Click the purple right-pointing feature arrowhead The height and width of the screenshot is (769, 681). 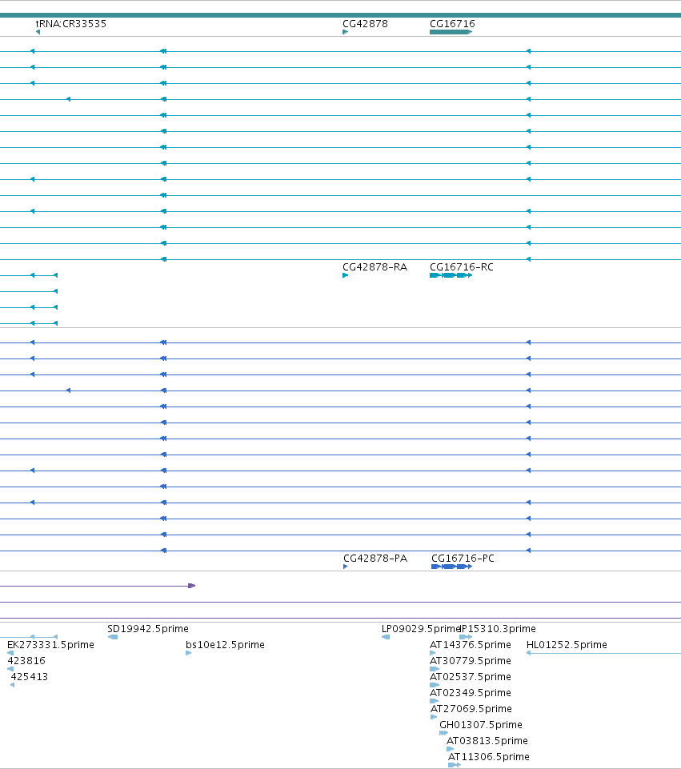tap(192, 586)
